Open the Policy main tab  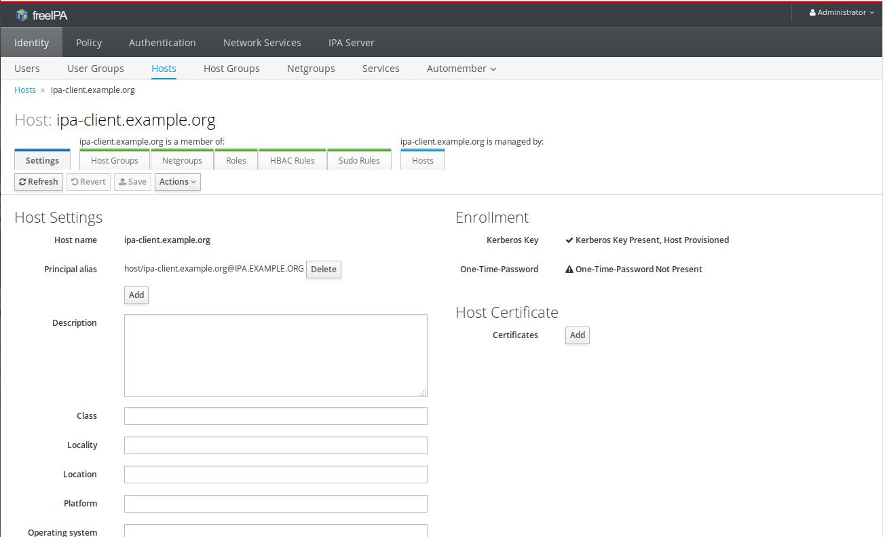[x=89, y=42]
